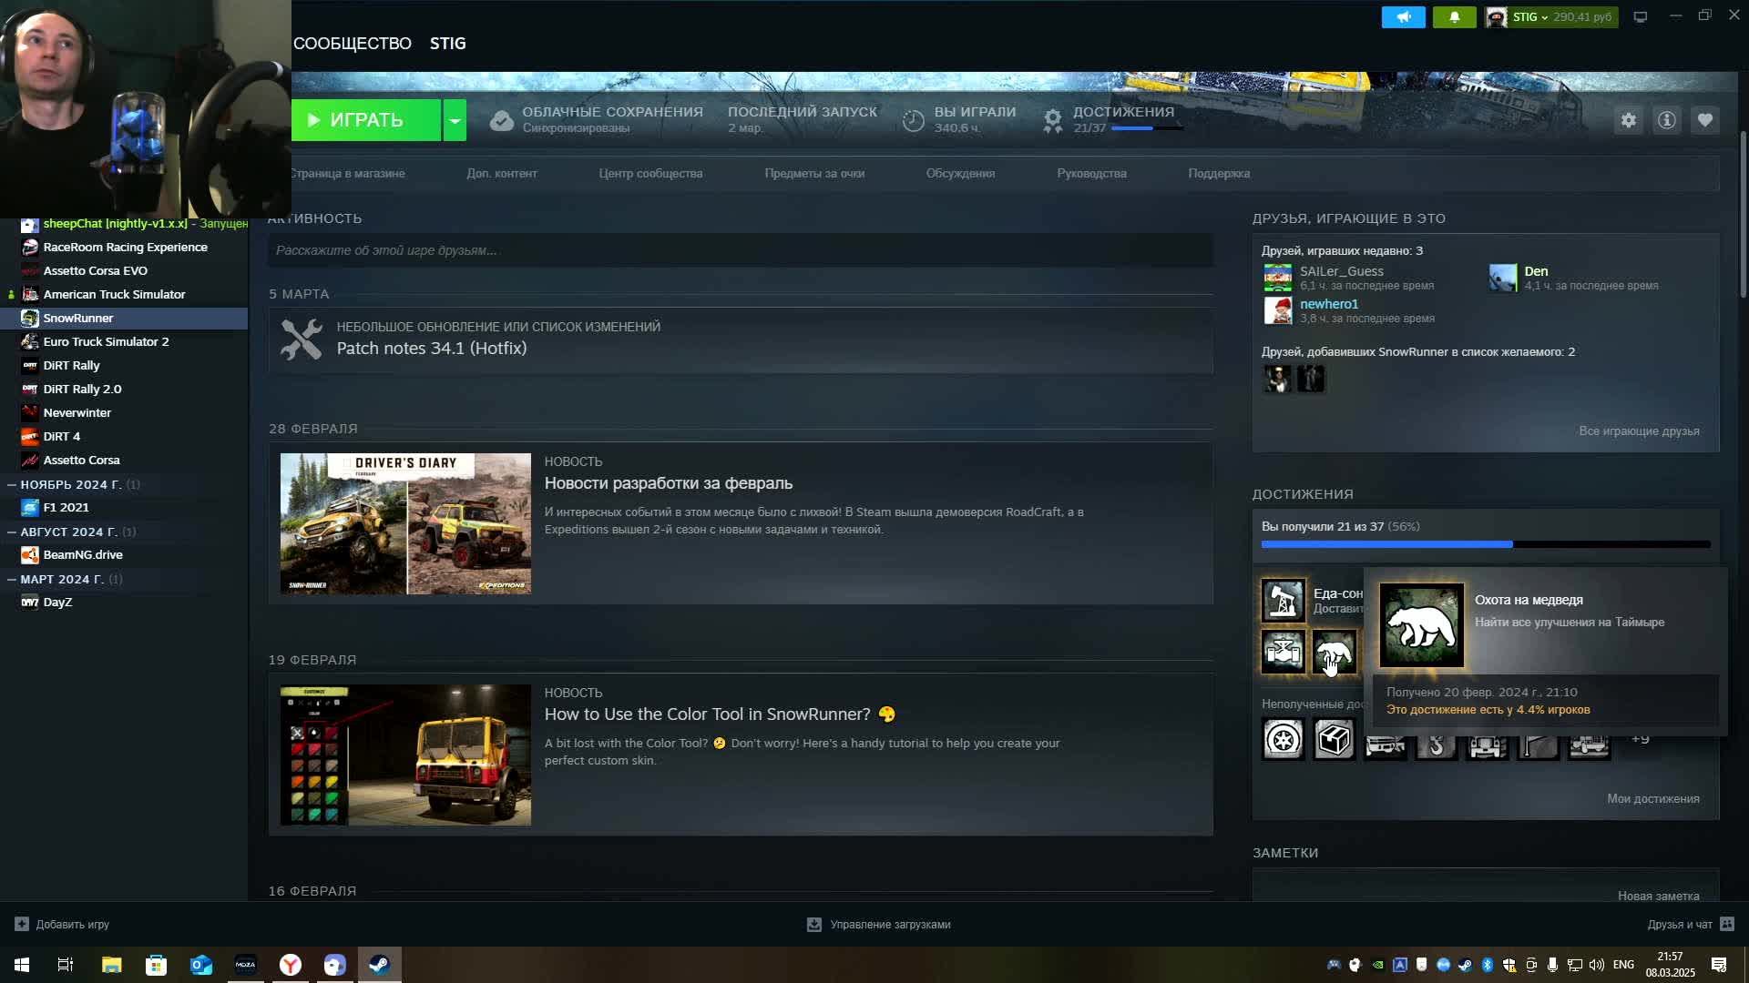The height and width of the screenshot is (983, 1749).
Task: Open Все играющие друзья link
Action: tap(1639, 431)
